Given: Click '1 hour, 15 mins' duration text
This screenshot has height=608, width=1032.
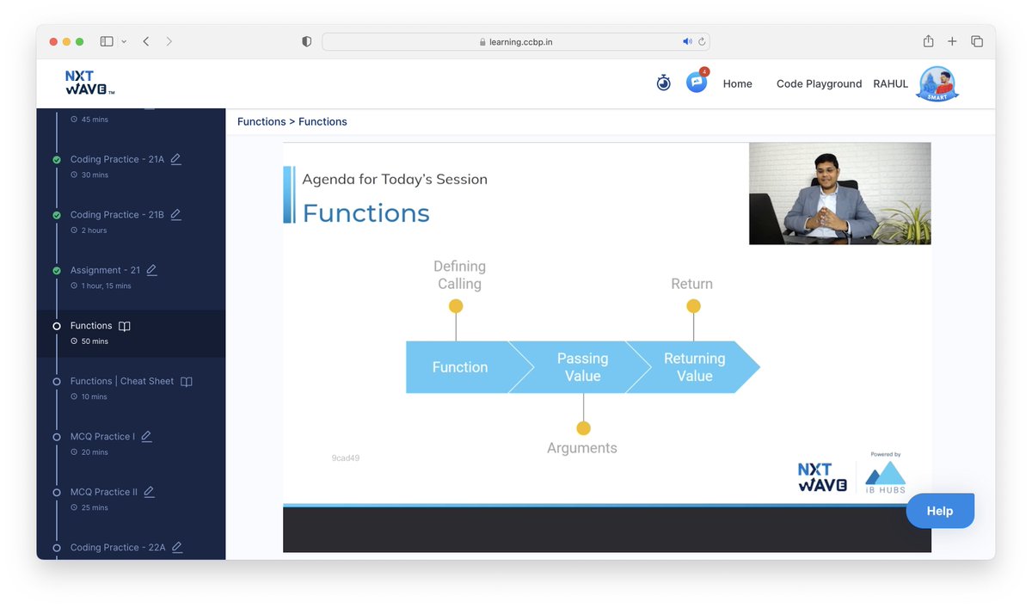Looking at the screenshot, I should (x=107, y=286).
